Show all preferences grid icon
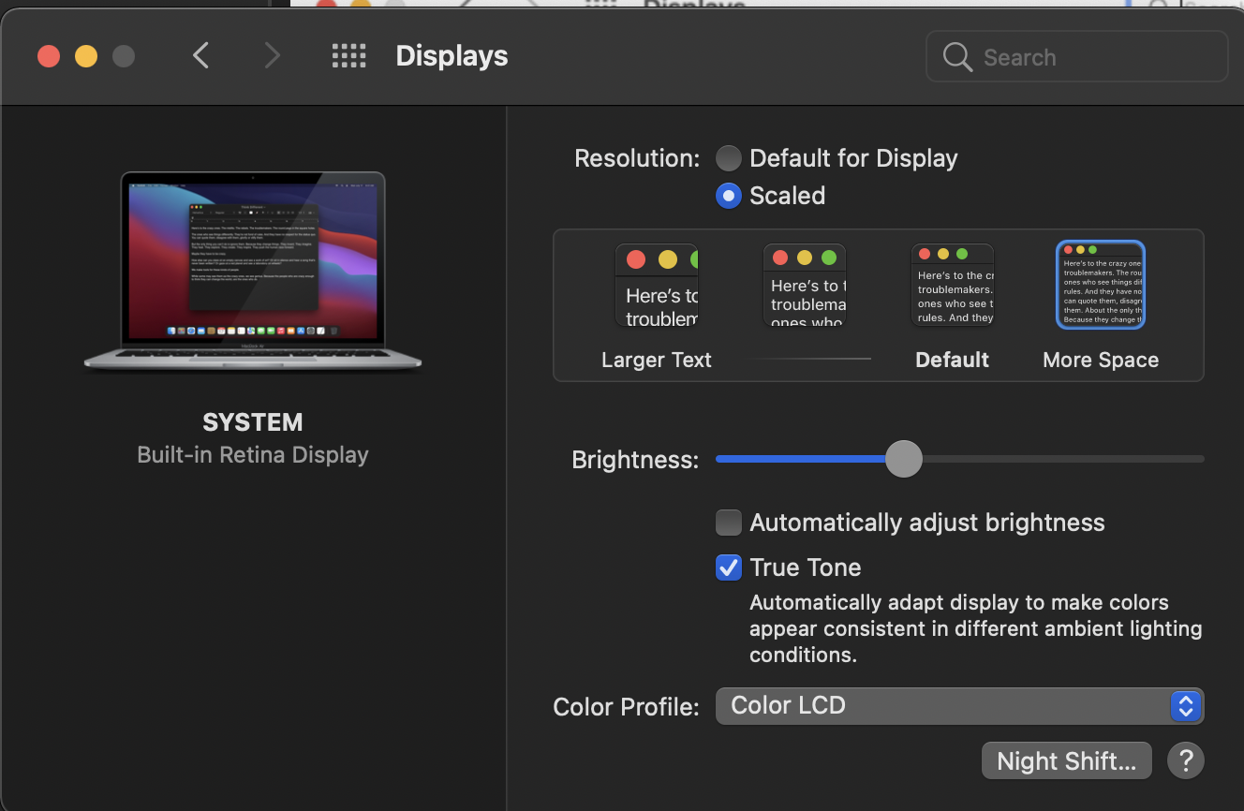Screen dimensions: 1244x811 [348, 56]
